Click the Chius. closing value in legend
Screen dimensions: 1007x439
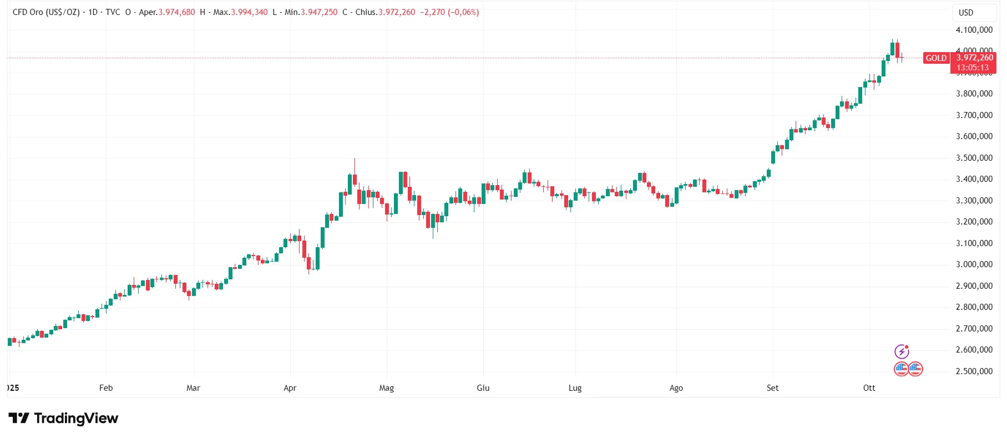[x=396, y=12]
